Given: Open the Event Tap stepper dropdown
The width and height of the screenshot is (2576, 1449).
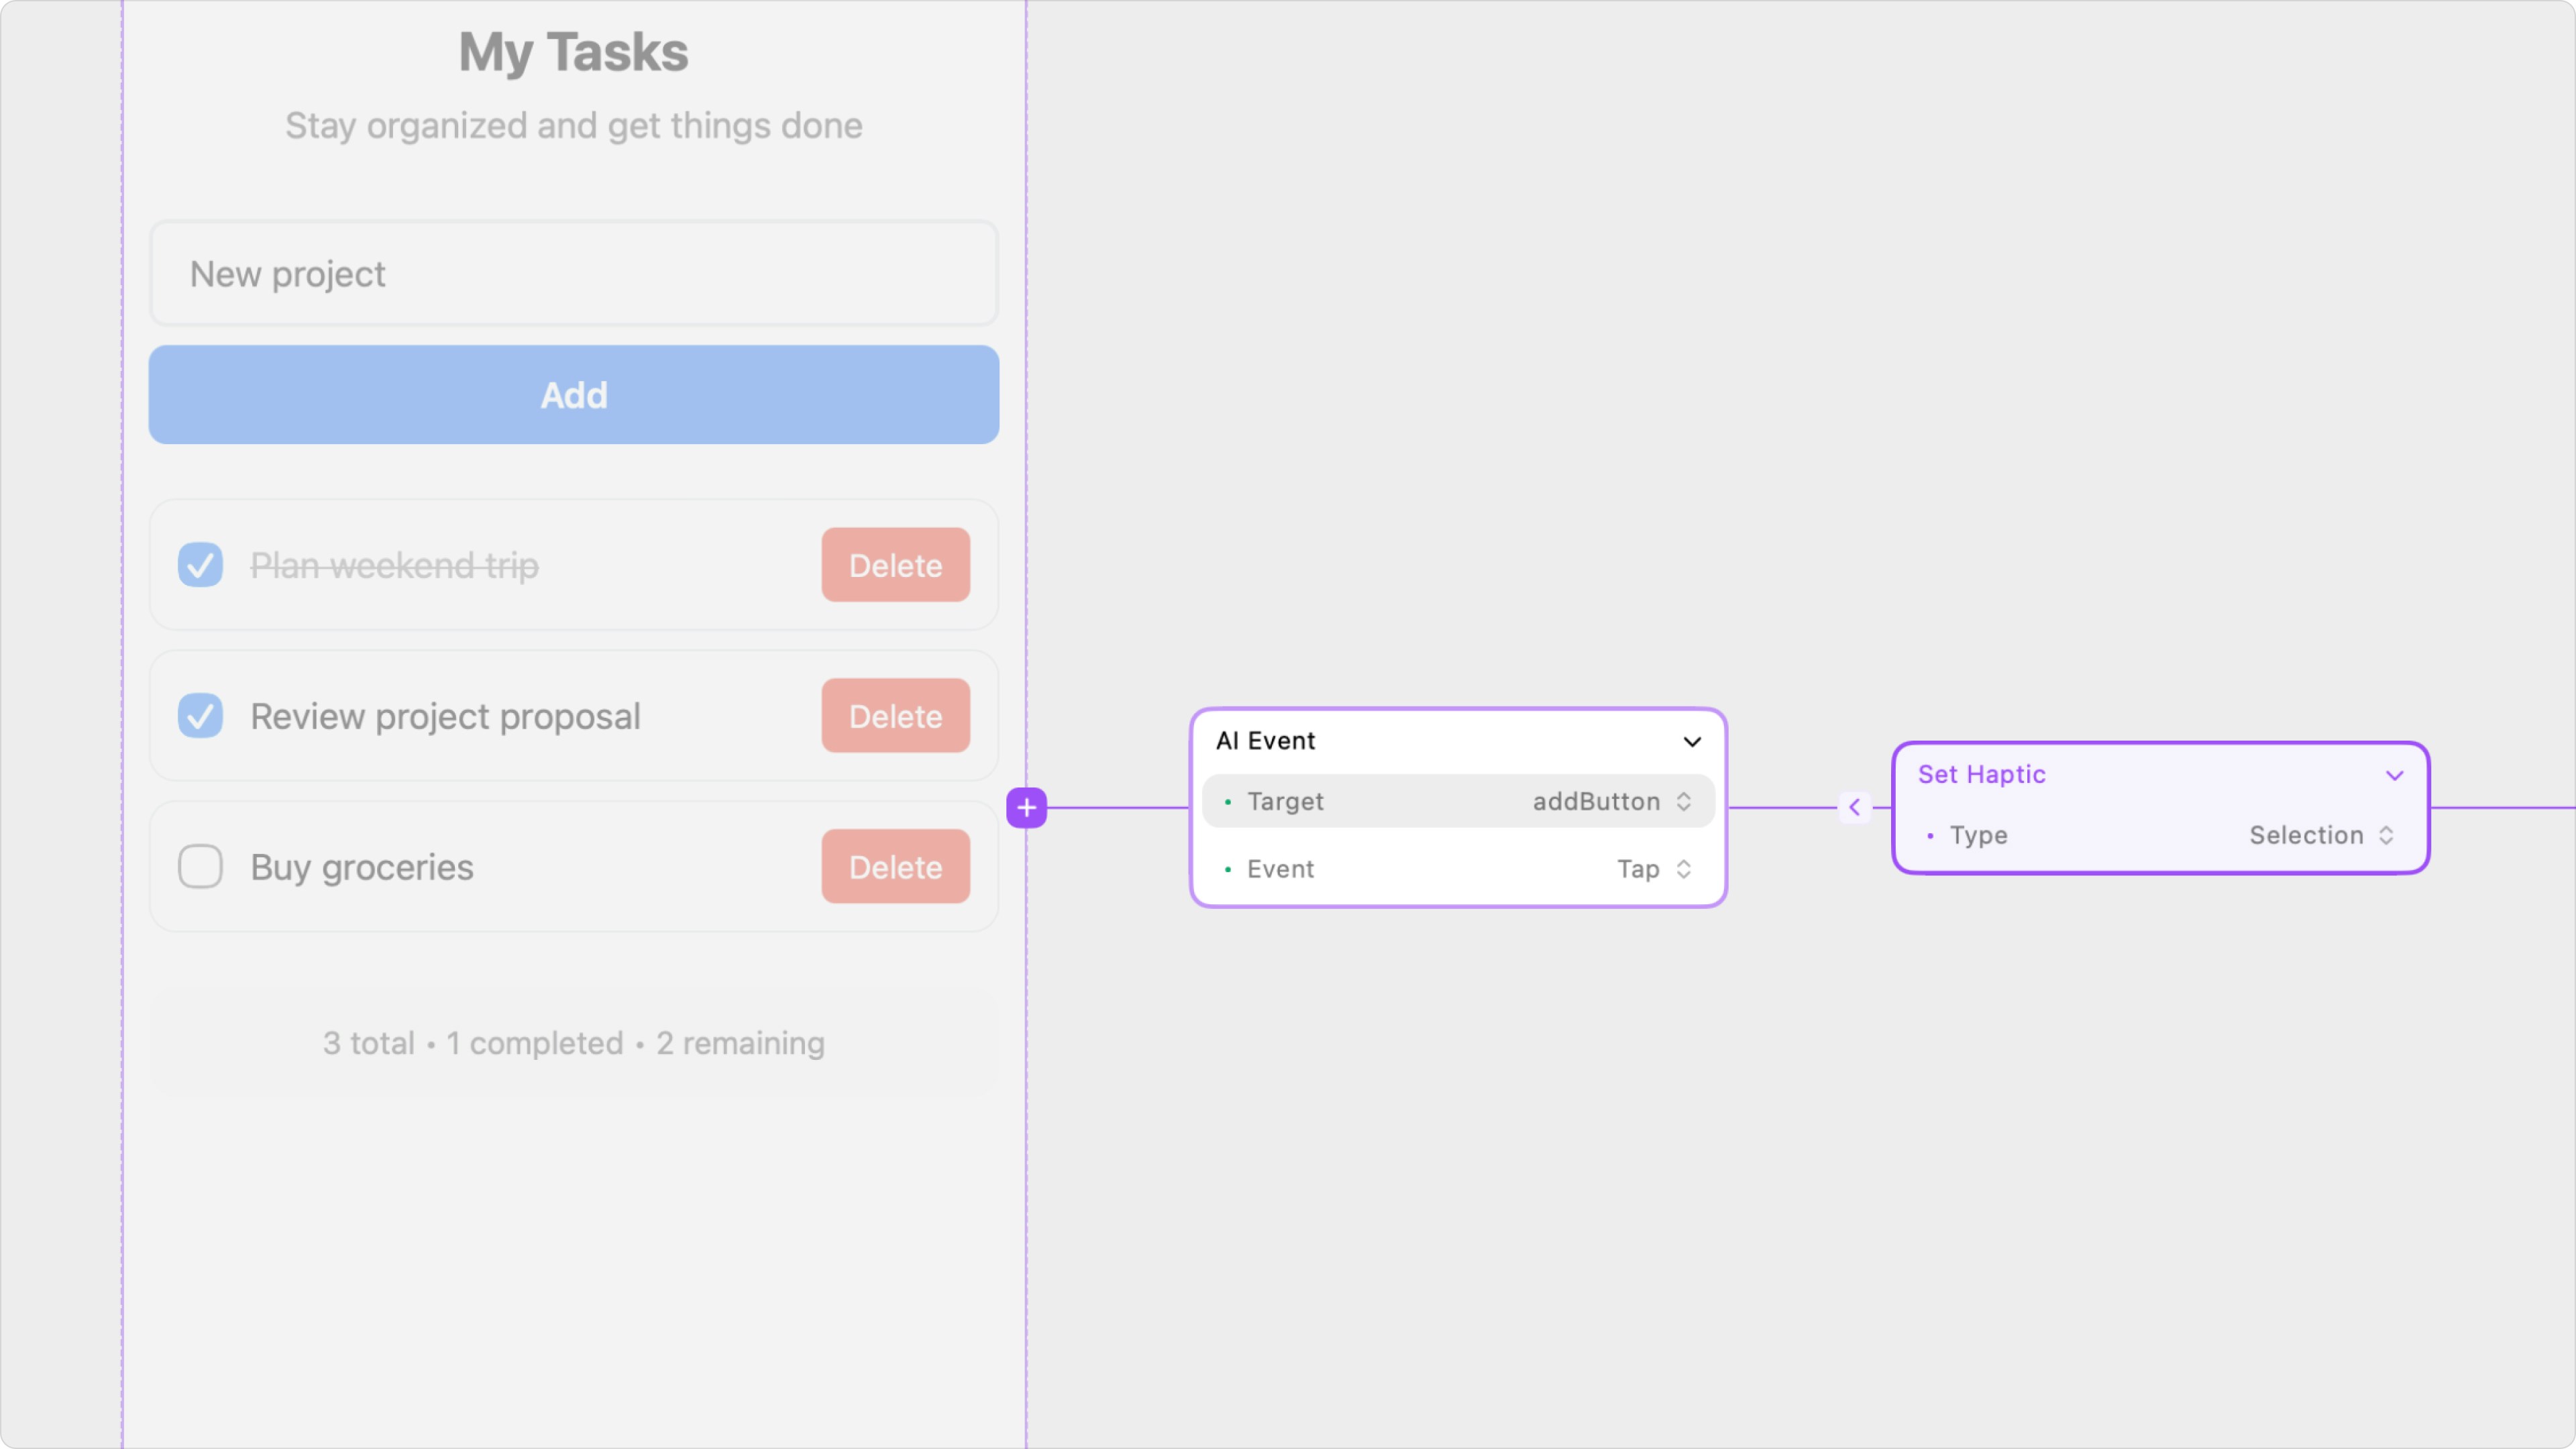Looking at the screenshot, I should click(1684, 869).
